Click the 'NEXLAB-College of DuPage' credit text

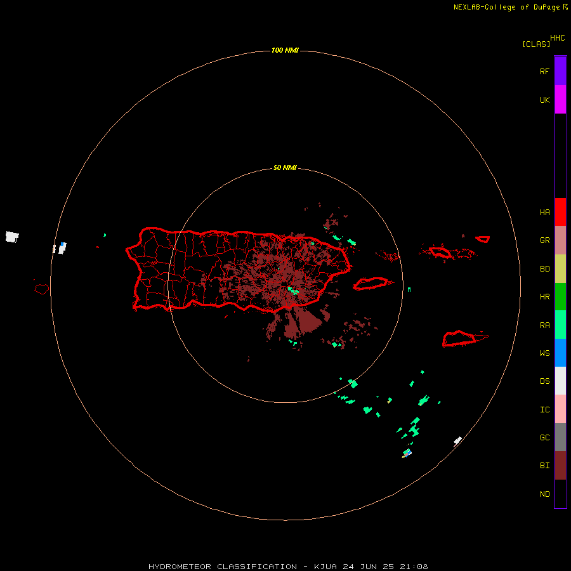[506, 7]
